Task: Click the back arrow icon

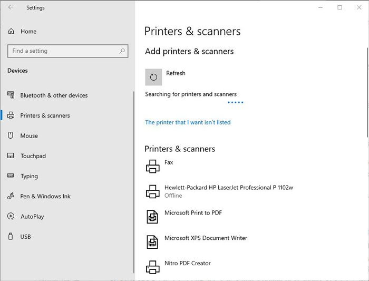Action: (11, 7)
